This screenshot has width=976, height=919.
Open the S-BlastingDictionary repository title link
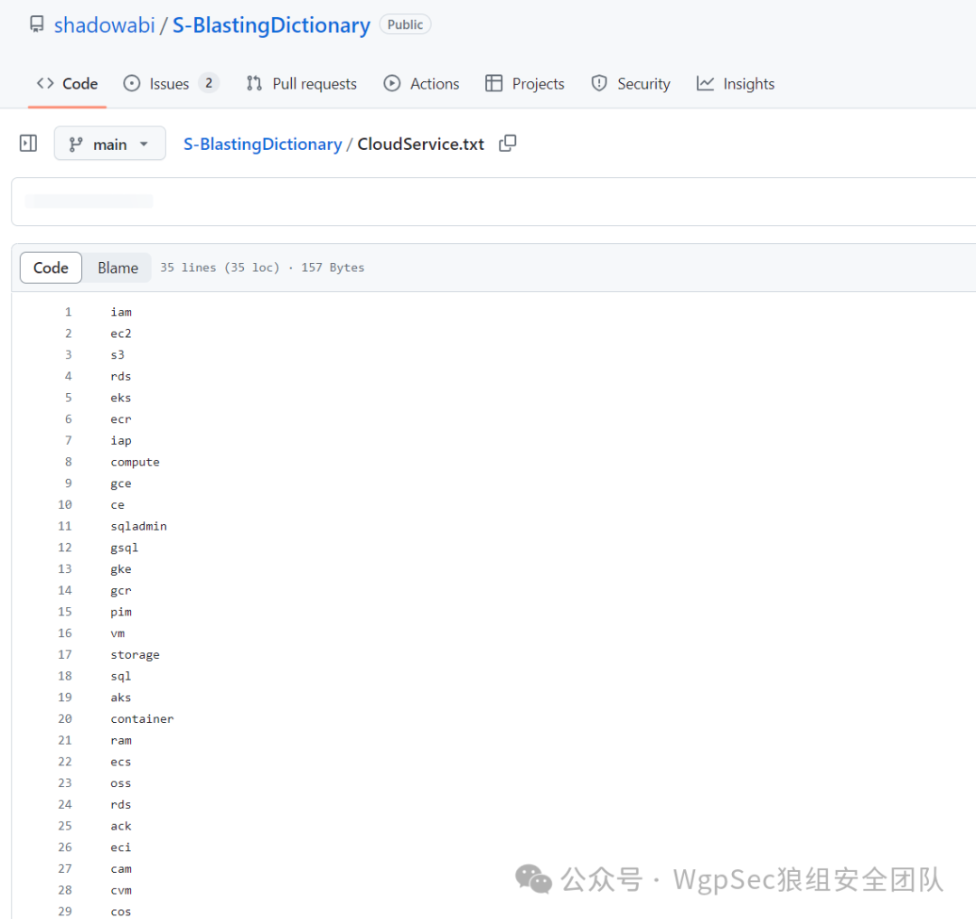(x=271, y=25)
